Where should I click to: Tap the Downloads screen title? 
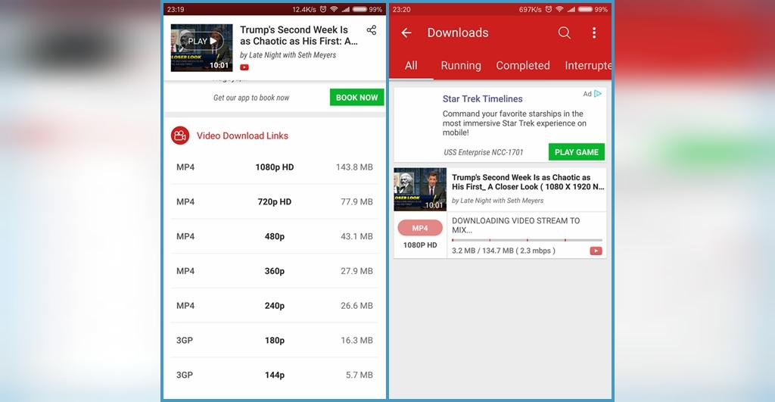(x=458, y=33)
